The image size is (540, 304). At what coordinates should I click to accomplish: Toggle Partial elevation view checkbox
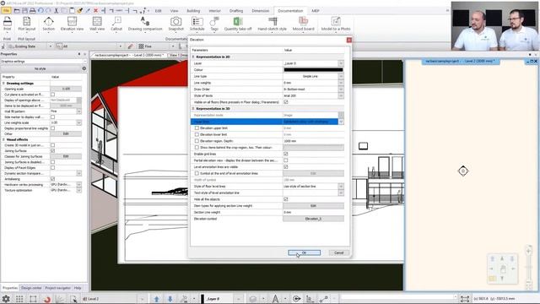[x=285, y=160]
